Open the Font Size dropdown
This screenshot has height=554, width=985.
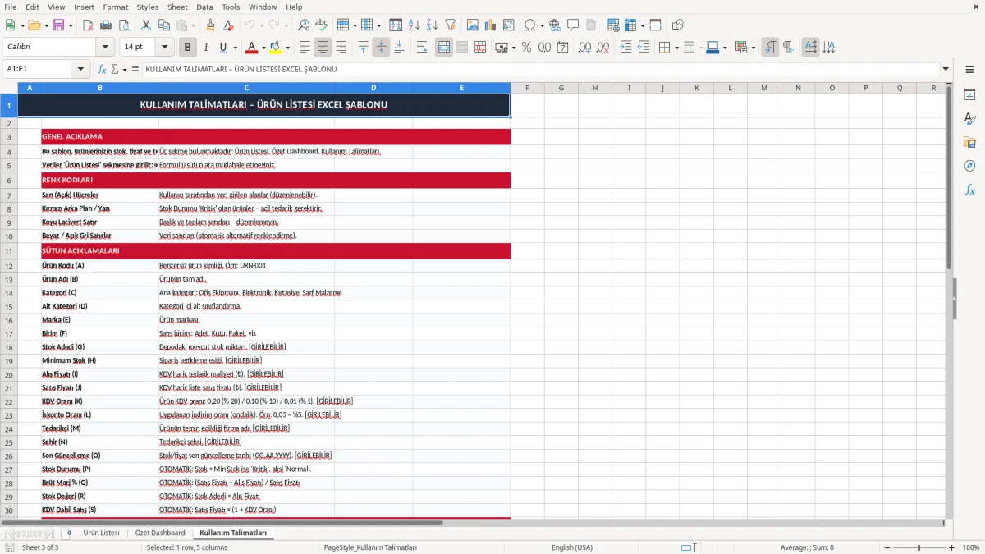point(164,48)
